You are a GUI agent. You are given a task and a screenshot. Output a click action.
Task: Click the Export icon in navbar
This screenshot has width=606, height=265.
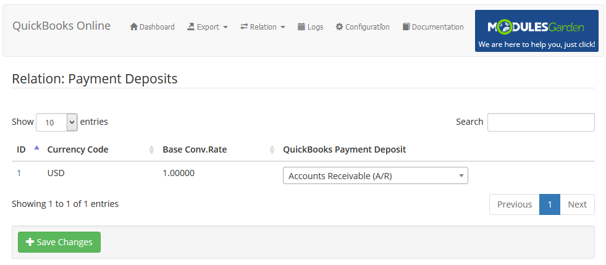pos(191,27)
